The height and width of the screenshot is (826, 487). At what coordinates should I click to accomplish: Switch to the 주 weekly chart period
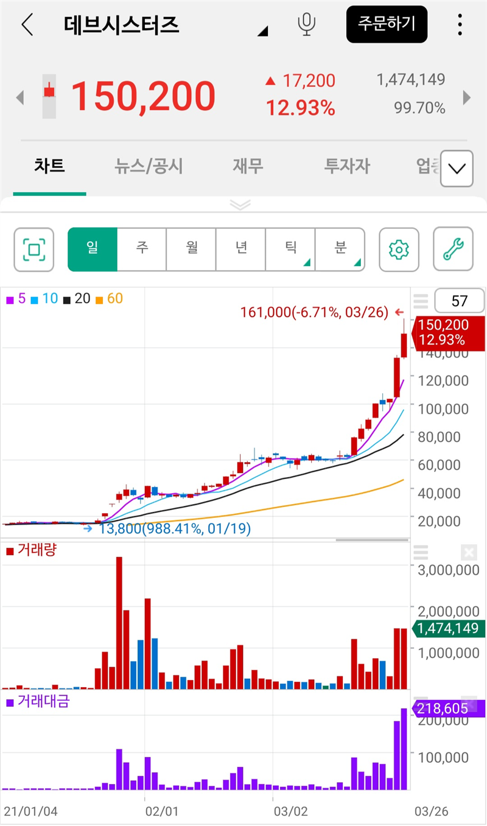(142, 249)
